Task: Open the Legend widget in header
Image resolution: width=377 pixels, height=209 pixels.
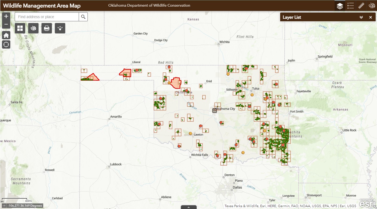Action: [x=350, y=6]
